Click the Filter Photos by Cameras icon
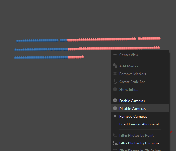This screenshot has width=176, height=151. pyautogui.click(x=115, y=143)
